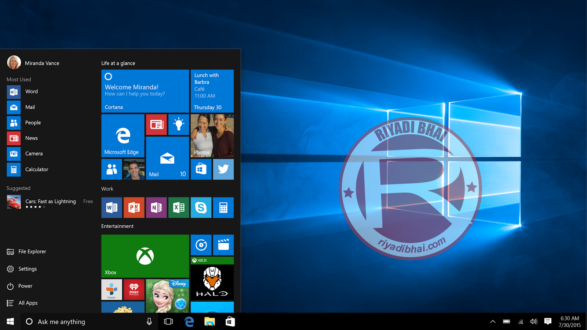Screen dimensions: 587x330
Task: Open the network icon in the system tray
Action: point(521,322)
